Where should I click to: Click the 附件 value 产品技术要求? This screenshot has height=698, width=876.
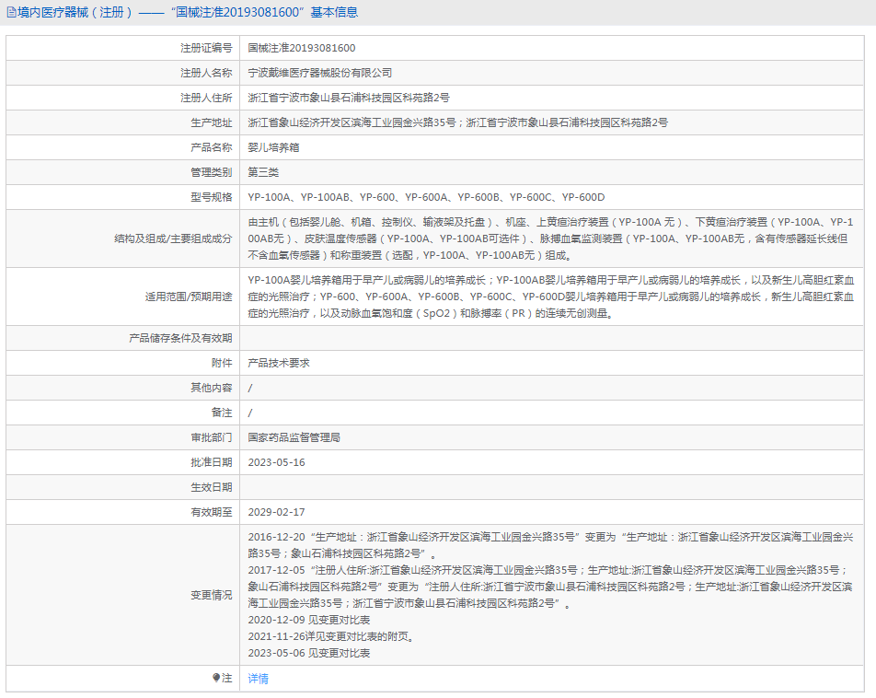point(279,363)
